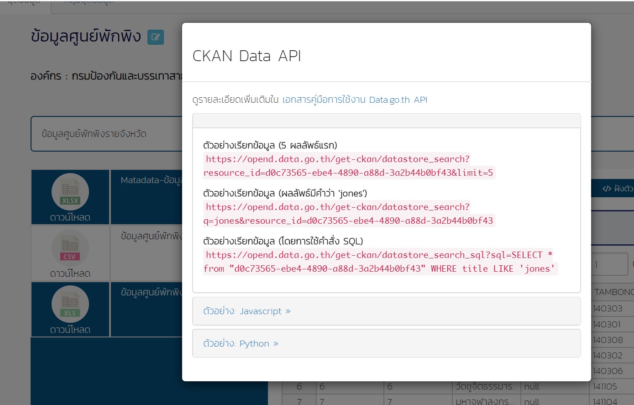634x405 pixels.
Task: Select table cell 141104
Action: click(605, 402)
